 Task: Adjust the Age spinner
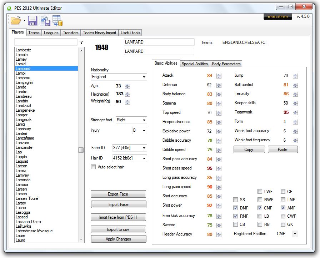[x=127, y=86]
